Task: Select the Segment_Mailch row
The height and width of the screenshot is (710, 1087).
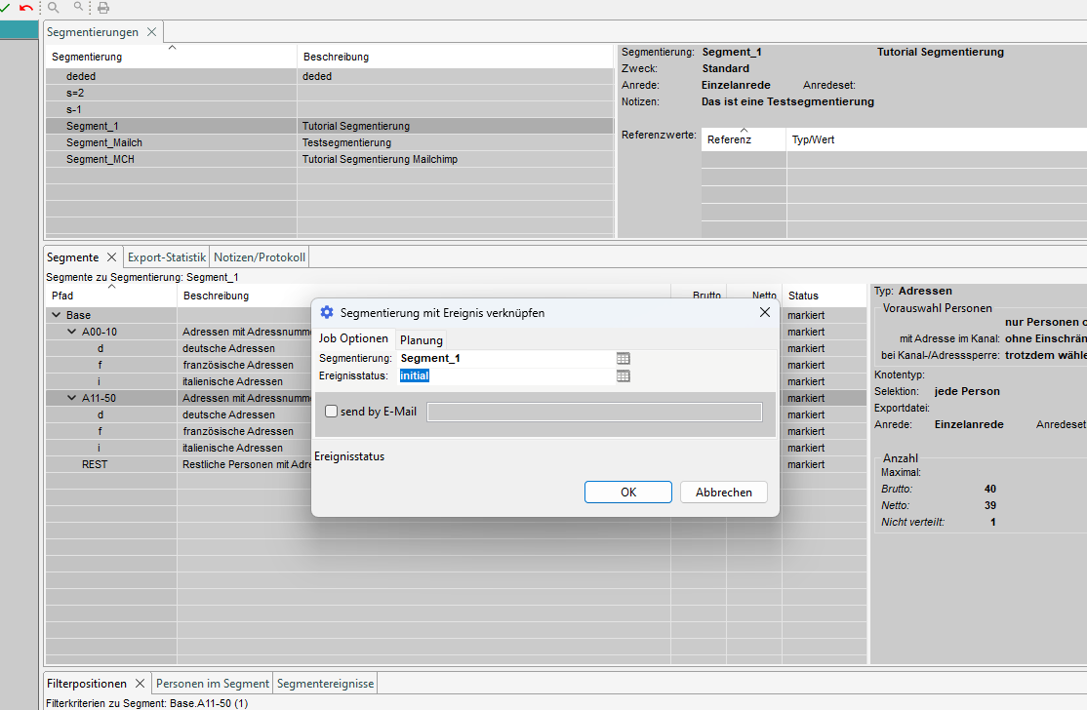Action: tap(104, 142)
